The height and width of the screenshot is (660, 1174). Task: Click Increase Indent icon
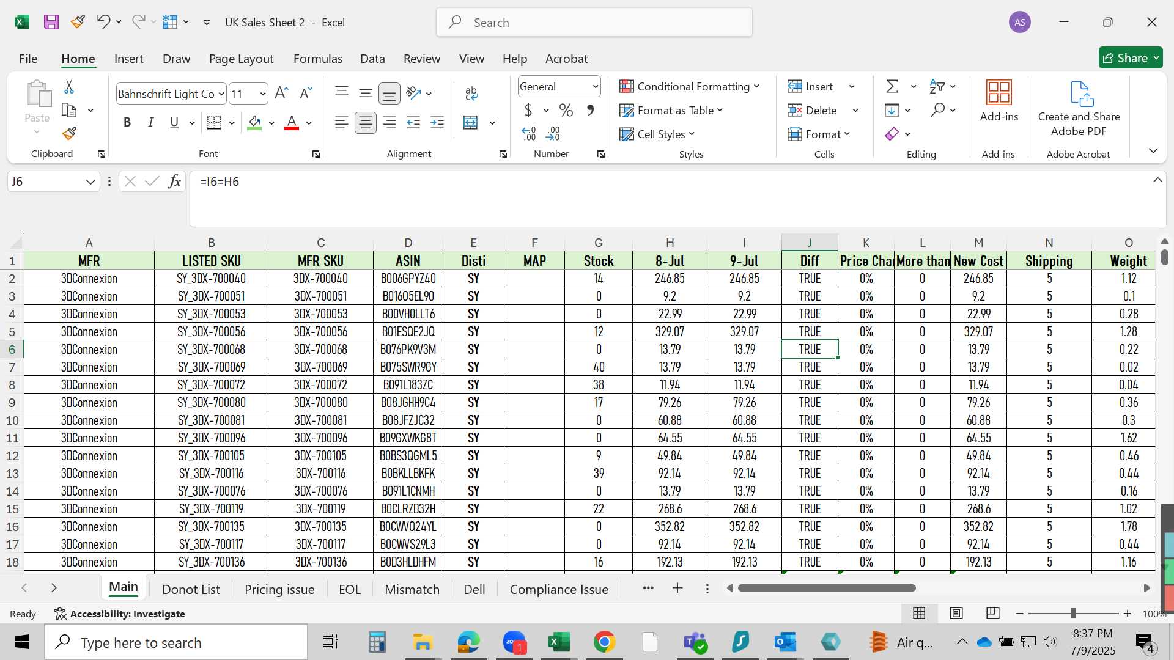tap(437, 122)
